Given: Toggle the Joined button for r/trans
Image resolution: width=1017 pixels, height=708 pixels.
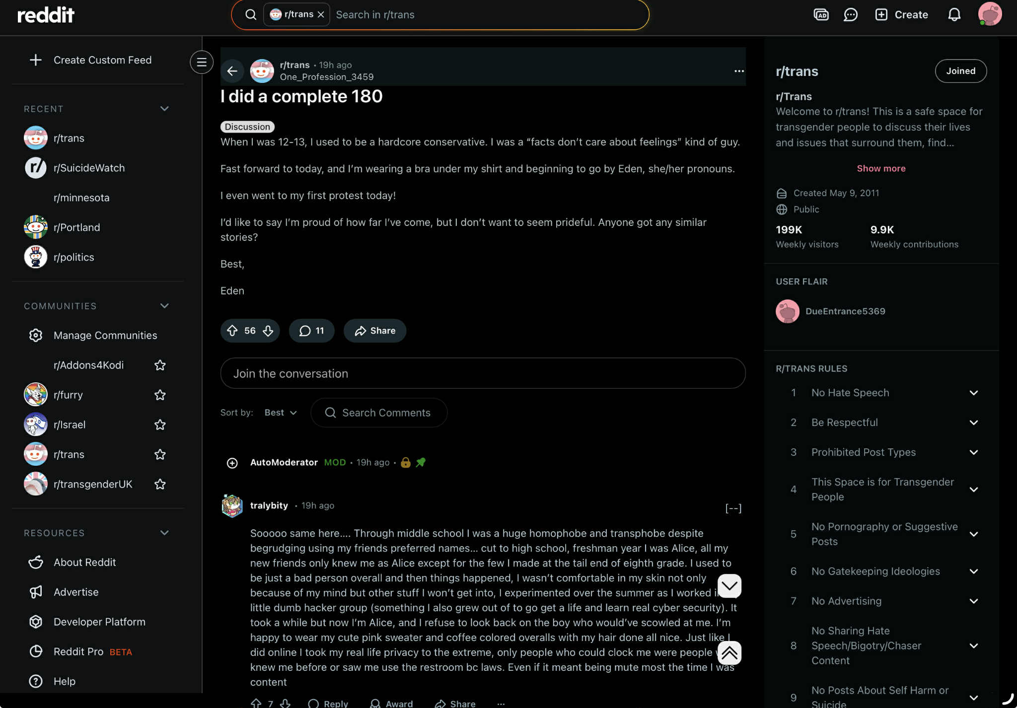Looking at the screenshot, I should (960, 71).
